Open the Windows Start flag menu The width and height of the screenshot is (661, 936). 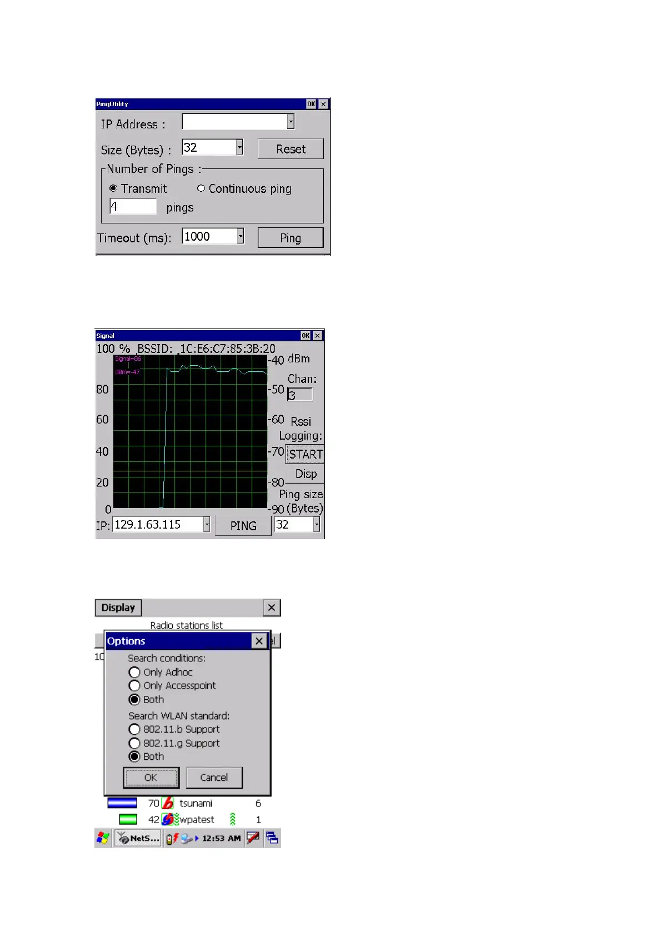103,838
